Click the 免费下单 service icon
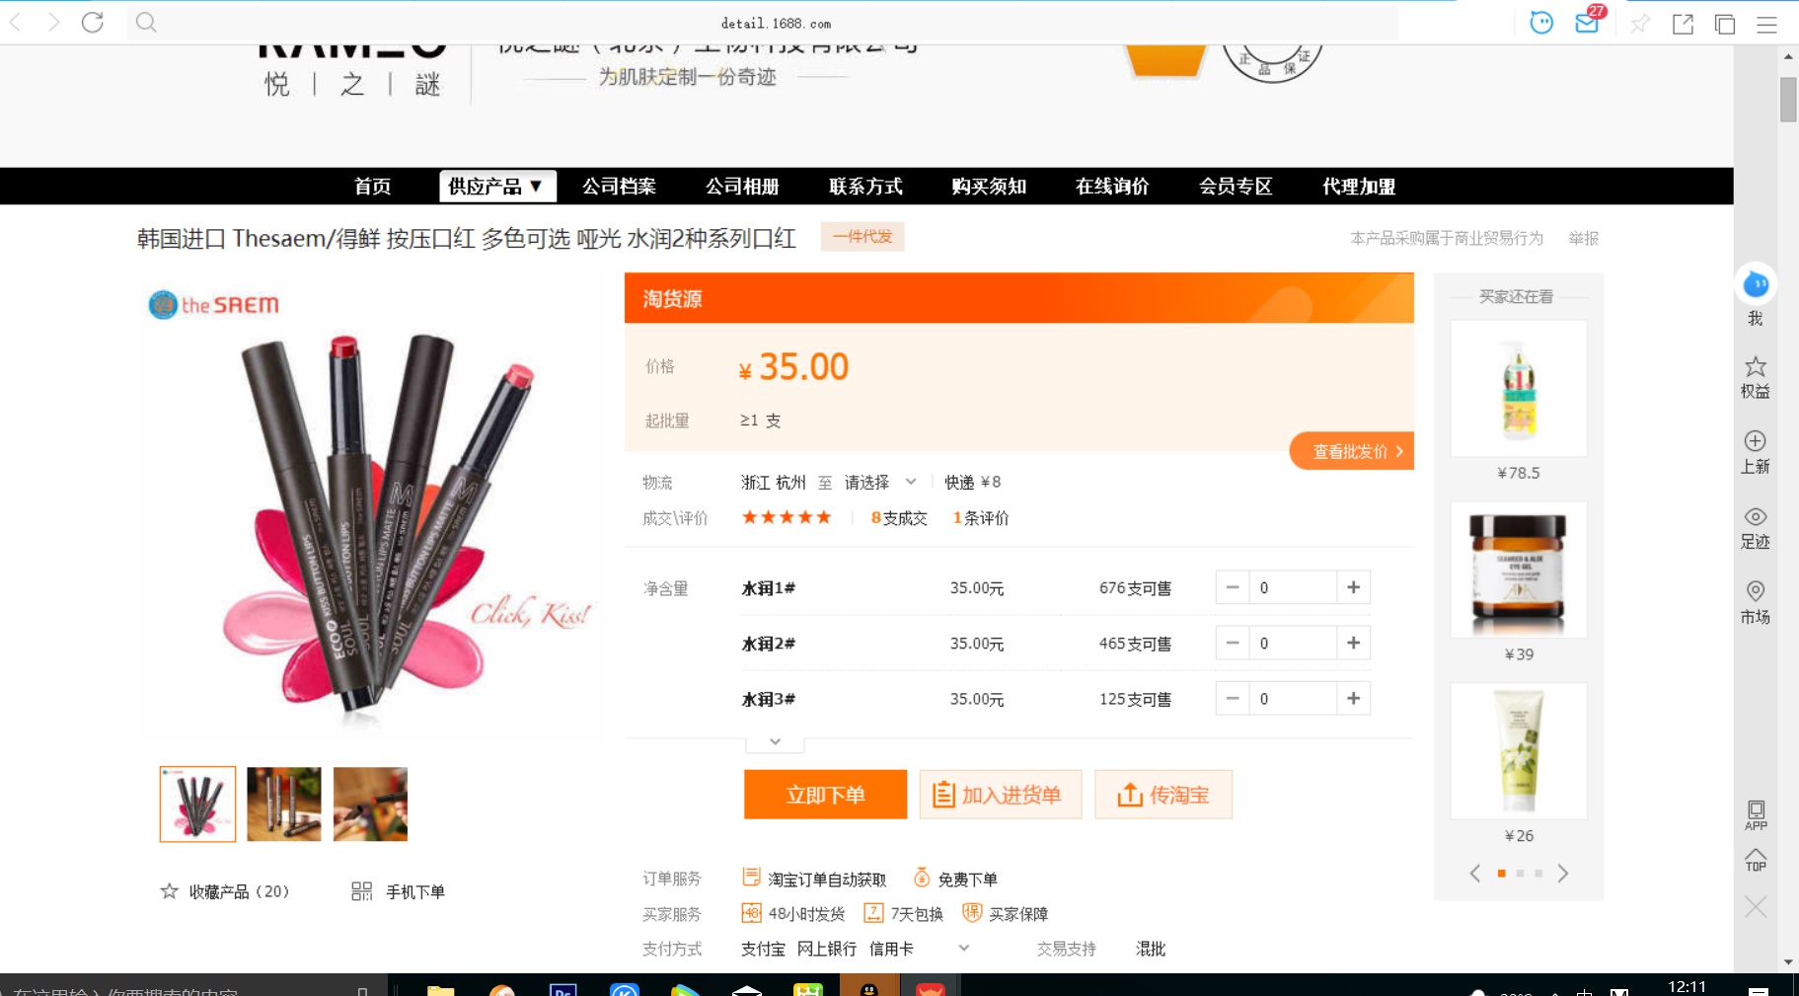 coord(922,877)
